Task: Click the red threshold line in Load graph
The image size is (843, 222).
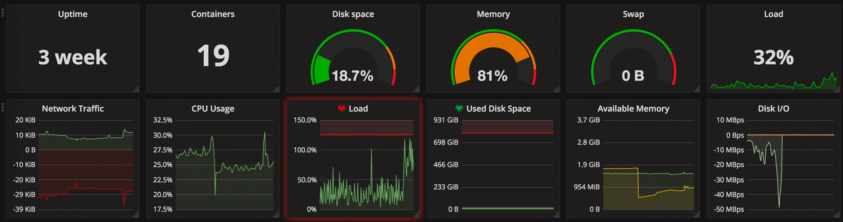Action: tap(366, 134)
